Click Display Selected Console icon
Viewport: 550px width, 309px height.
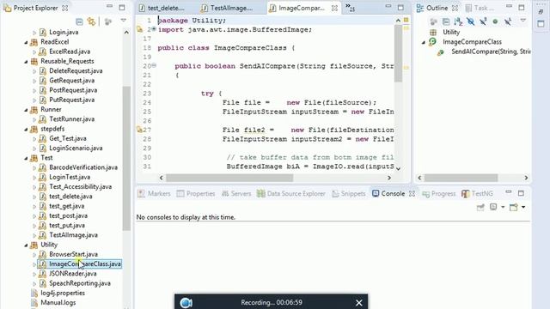(493, 207)
